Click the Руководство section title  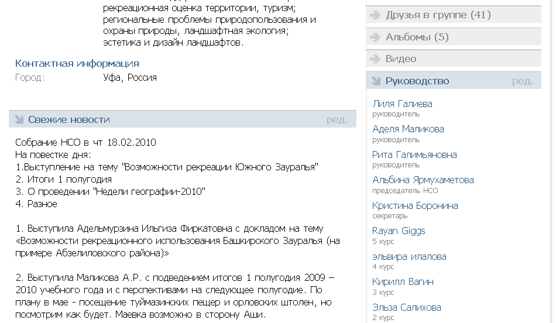[417, 81]
